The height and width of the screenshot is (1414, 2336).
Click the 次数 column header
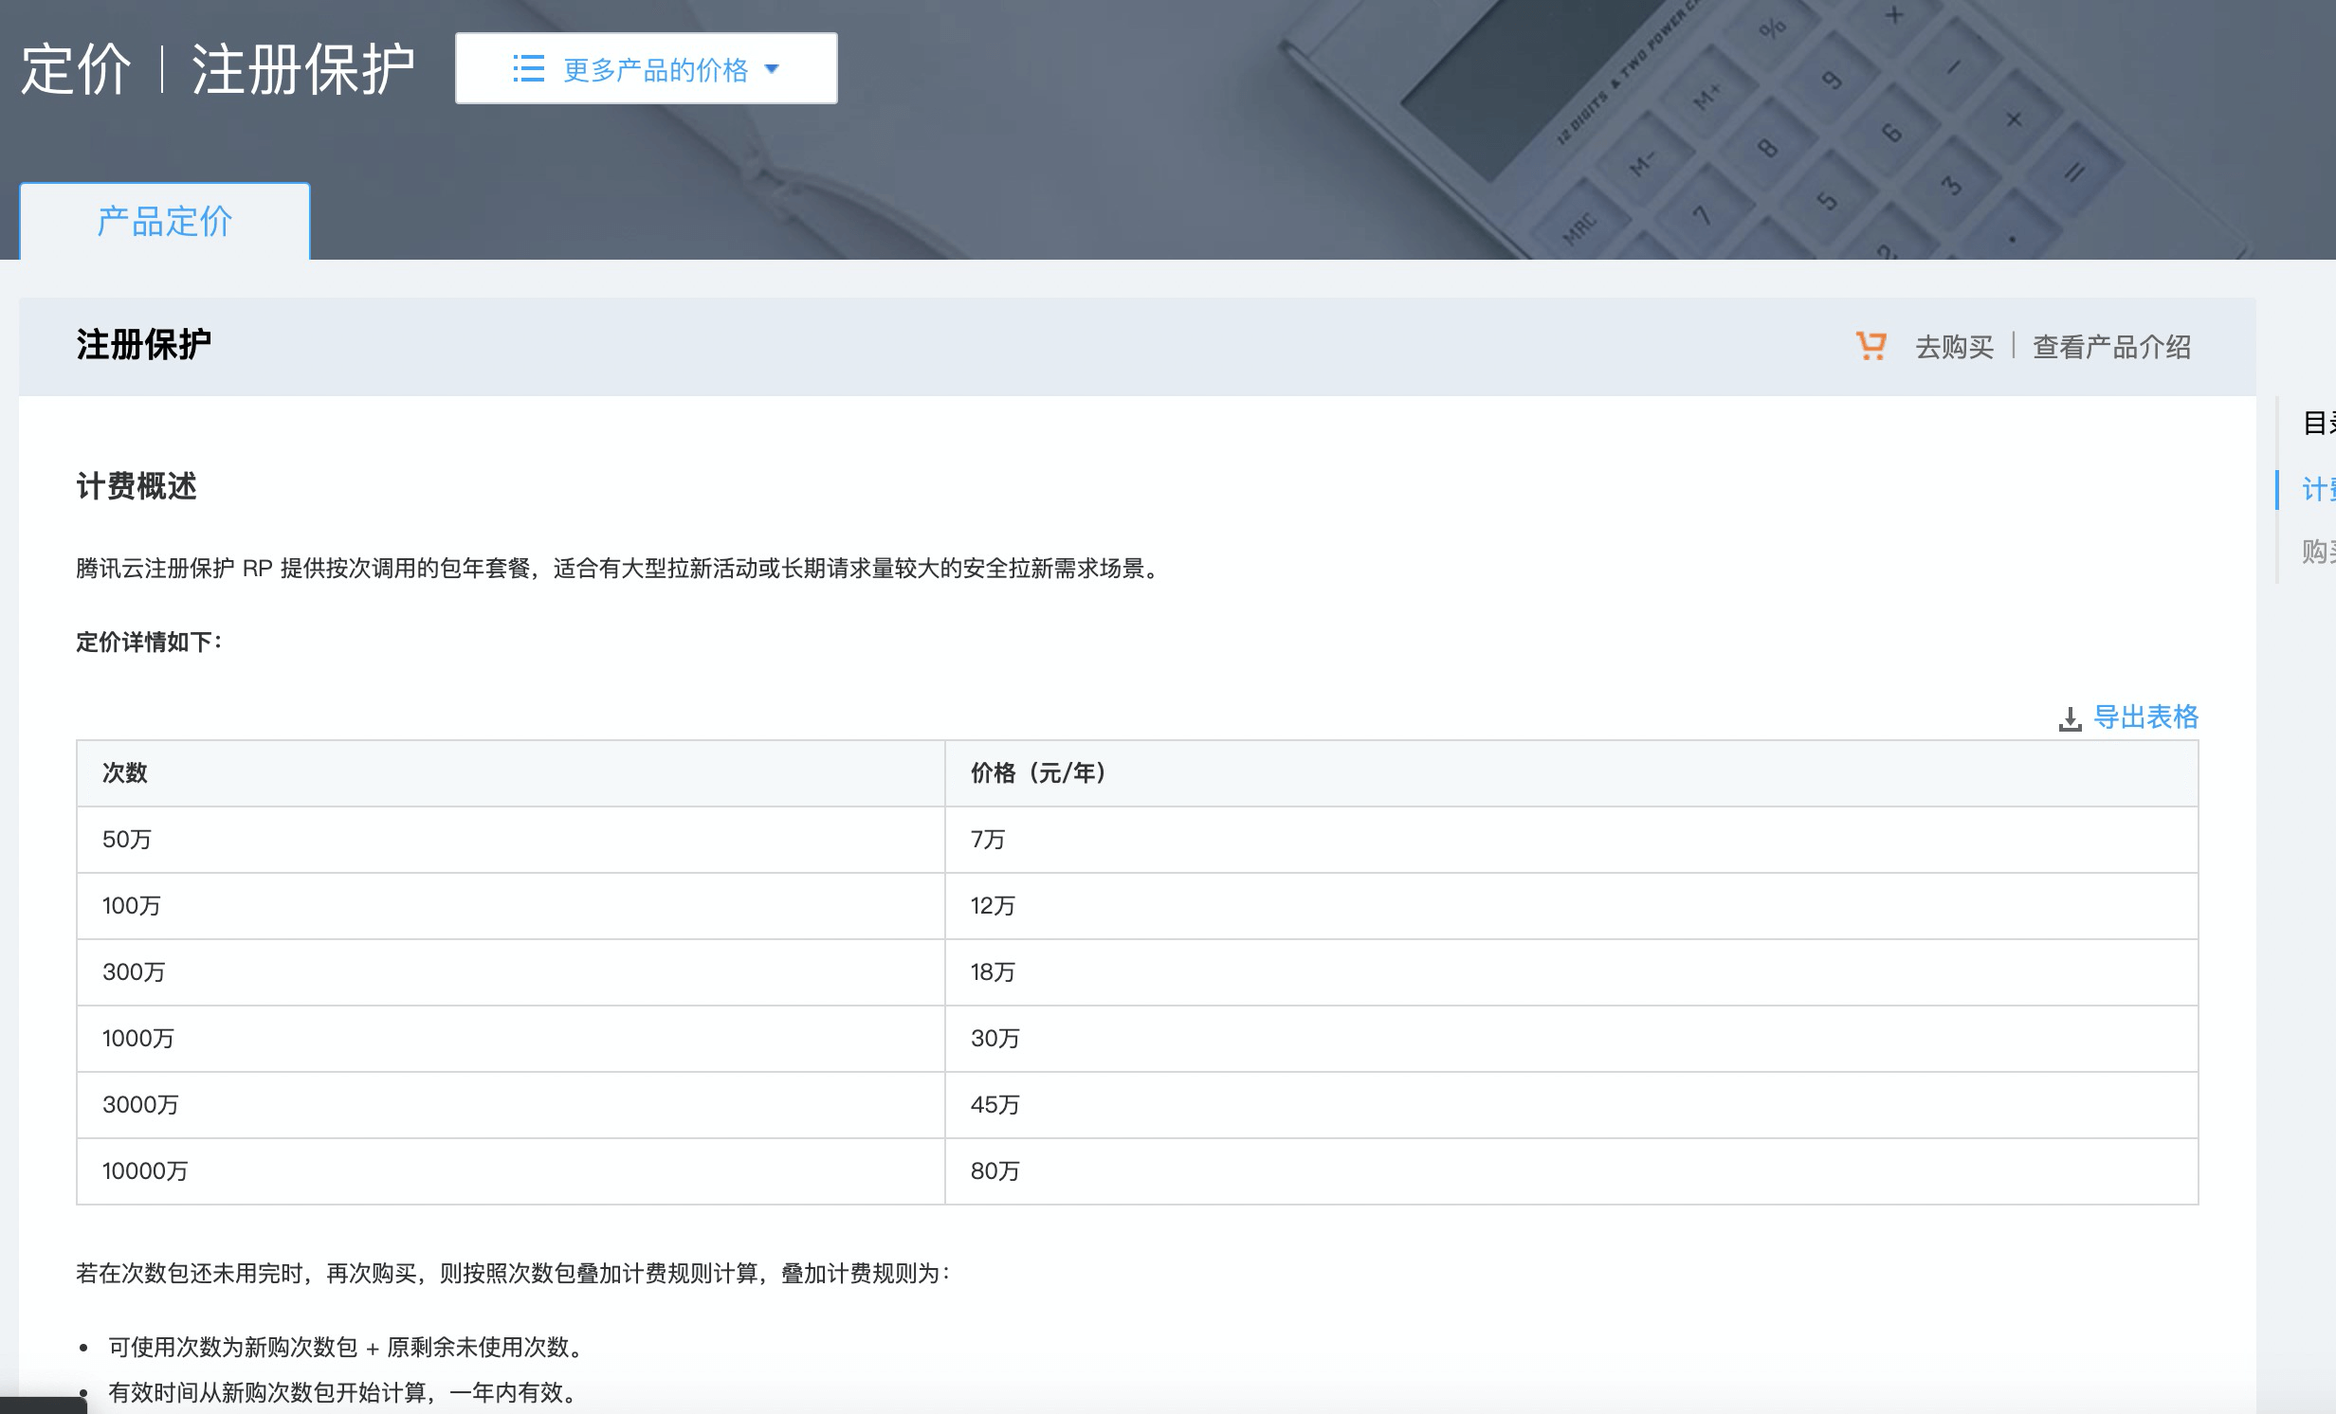coord(124,773)
